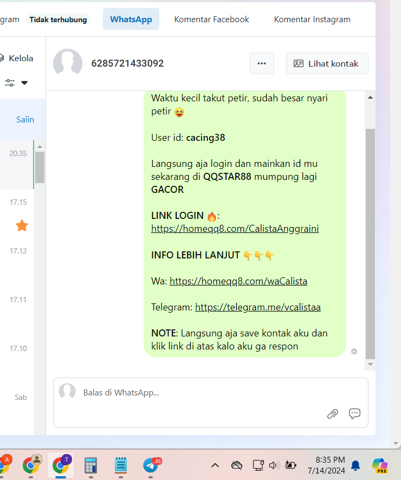This screenshot has width=401, height=480.
Task: Click the phone number 6285721433092
Action: tap(127, 63)
